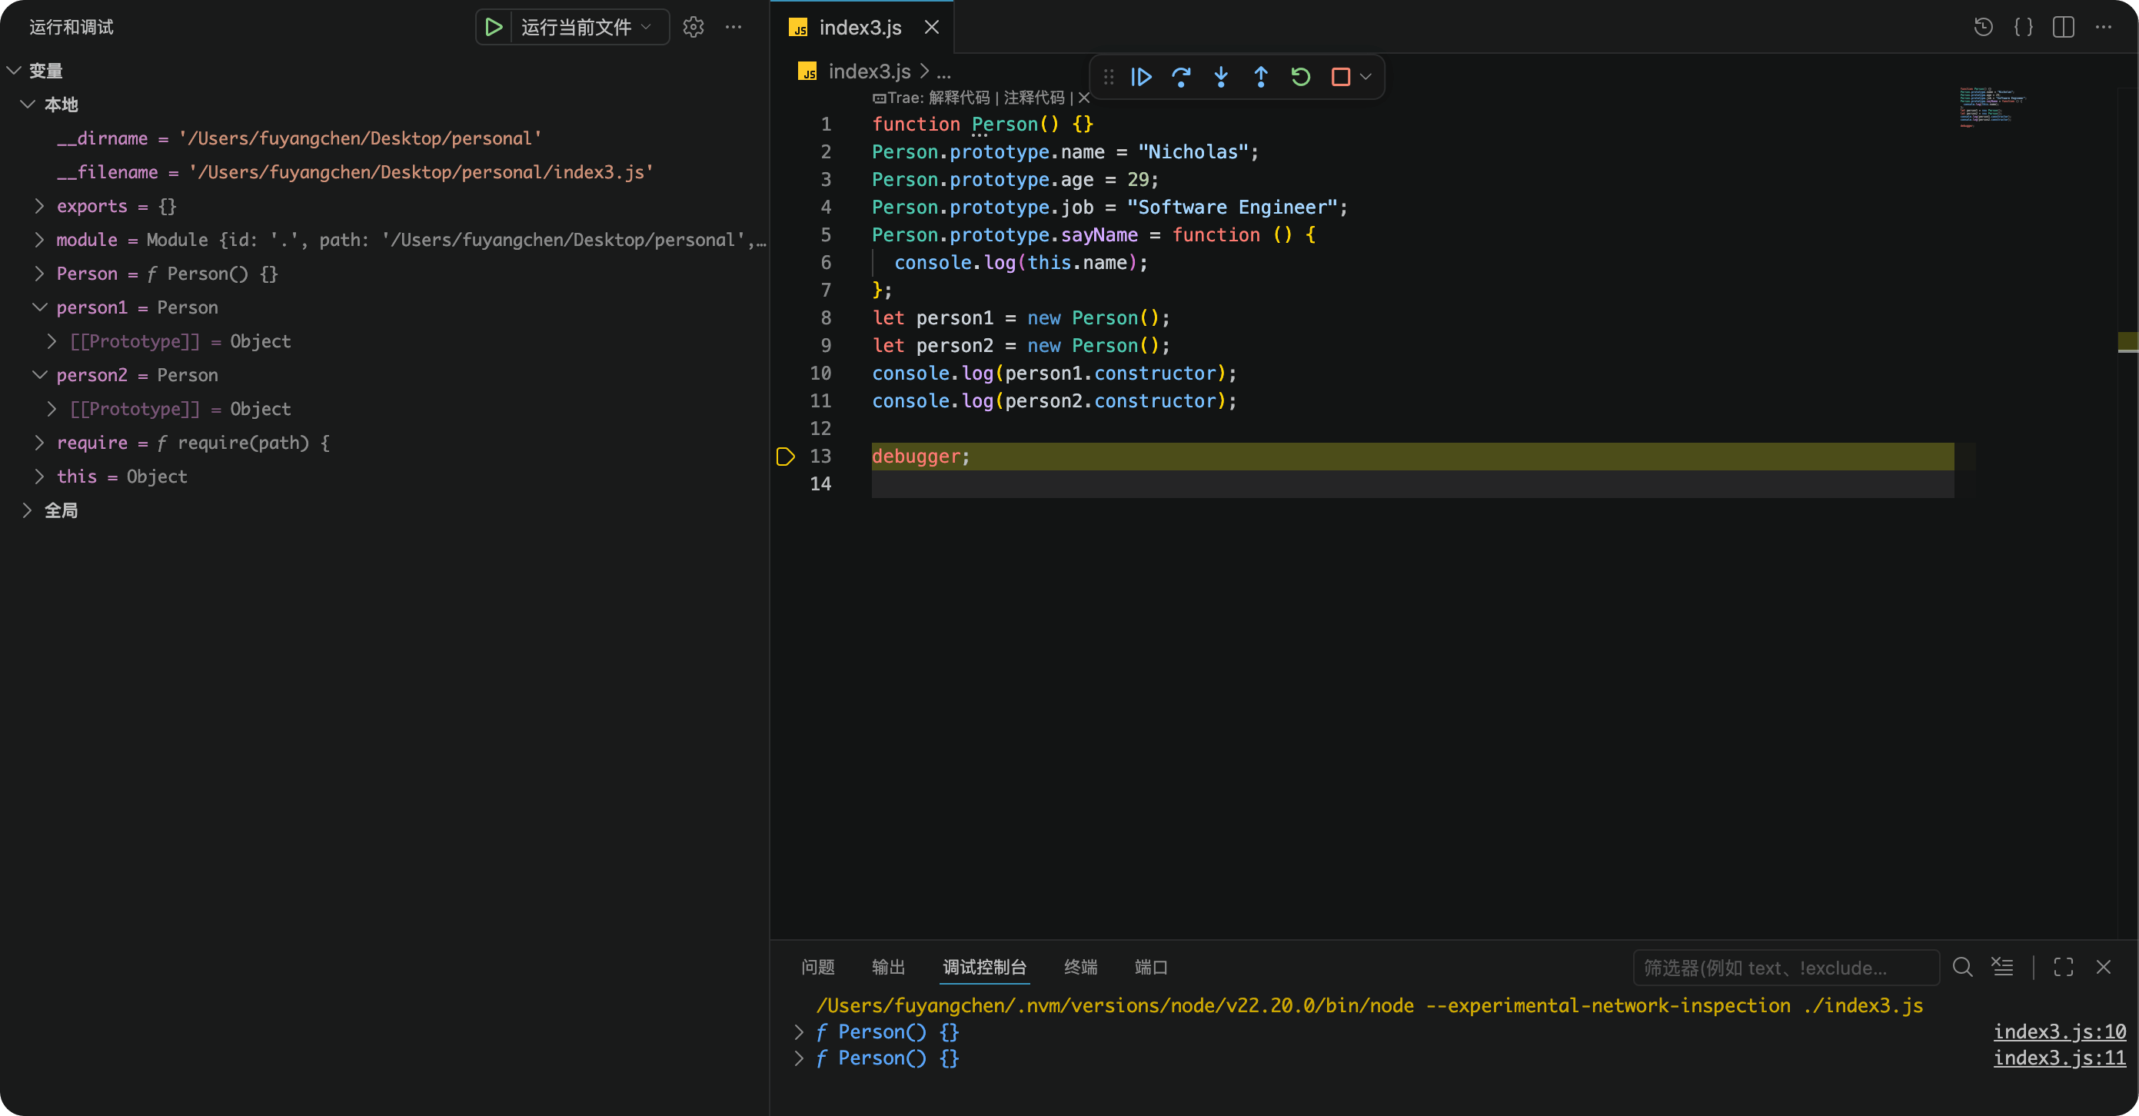Clear the debug console output
The height and width of the screenshot is (1116, 2139).
tap(2003, 968)
